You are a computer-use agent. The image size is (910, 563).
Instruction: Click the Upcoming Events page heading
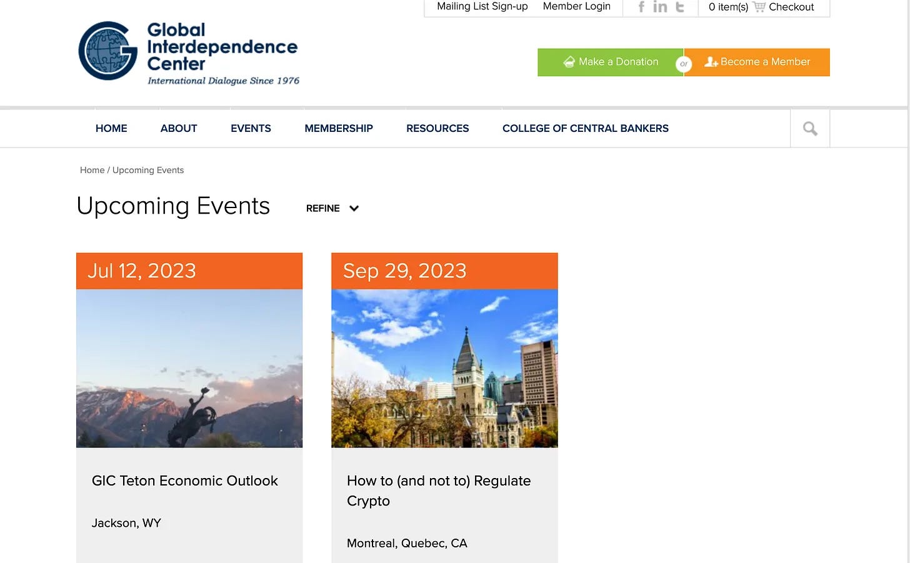(x=173, y=206)
